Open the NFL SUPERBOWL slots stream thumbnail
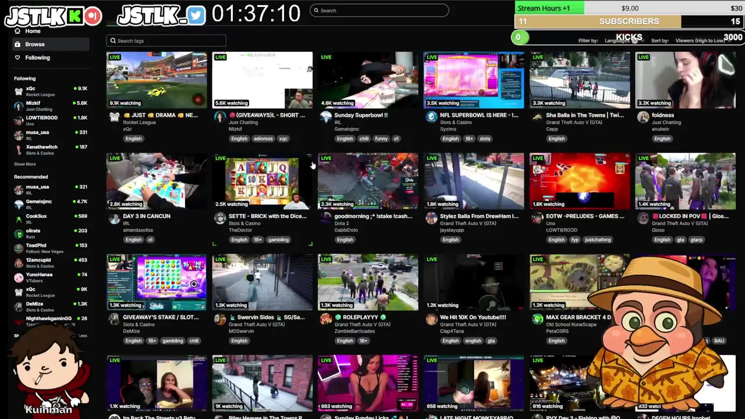This screenshot has height=419, width=745. (474, 80)
